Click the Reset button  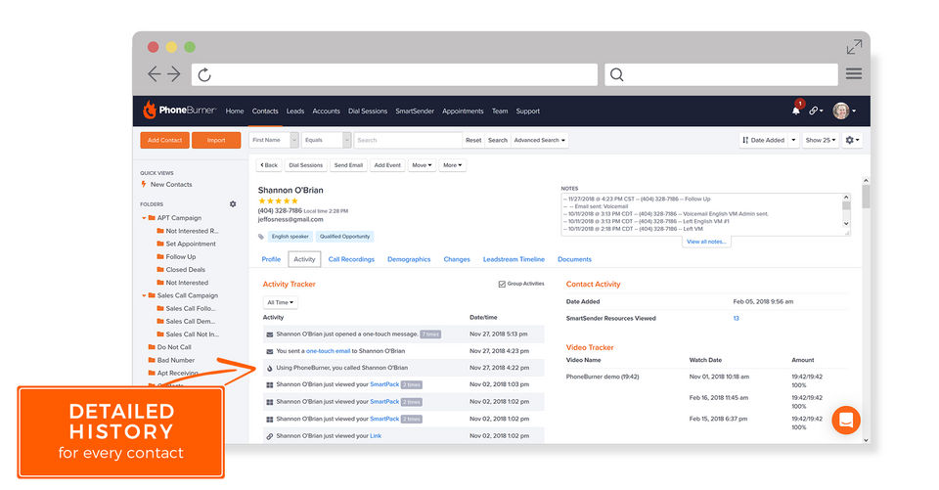pyautogui.click(x=473, y=140)
